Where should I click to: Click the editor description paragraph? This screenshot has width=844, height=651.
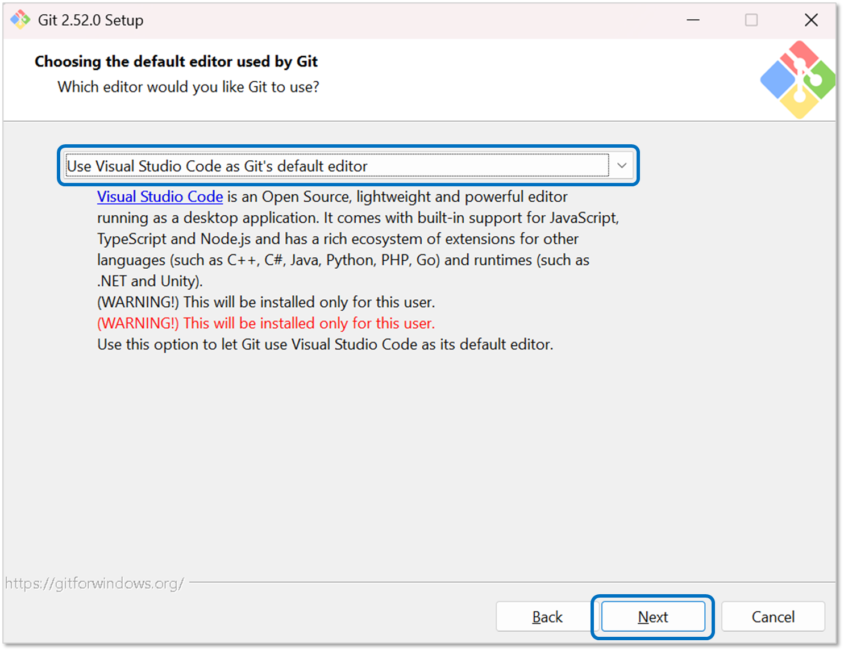point(341,239)
